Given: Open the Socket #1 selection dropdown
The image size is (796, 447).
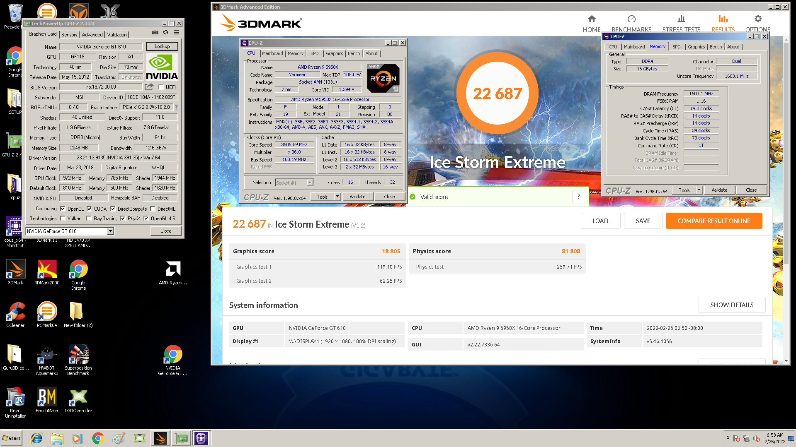Looking at the screenshot, I should click(310, 183).
